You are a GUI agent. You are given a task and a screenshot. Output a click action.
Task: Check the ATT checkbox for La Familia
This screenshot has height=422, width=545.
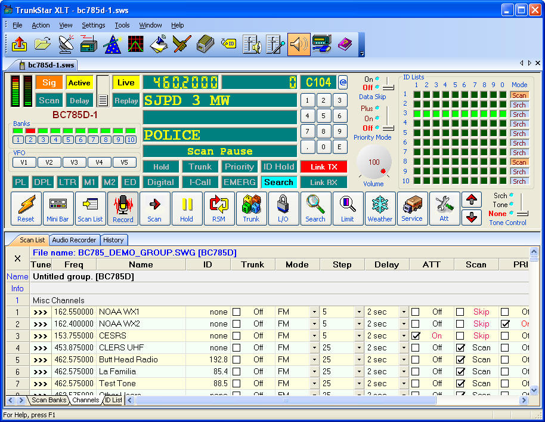coord(416,371)
